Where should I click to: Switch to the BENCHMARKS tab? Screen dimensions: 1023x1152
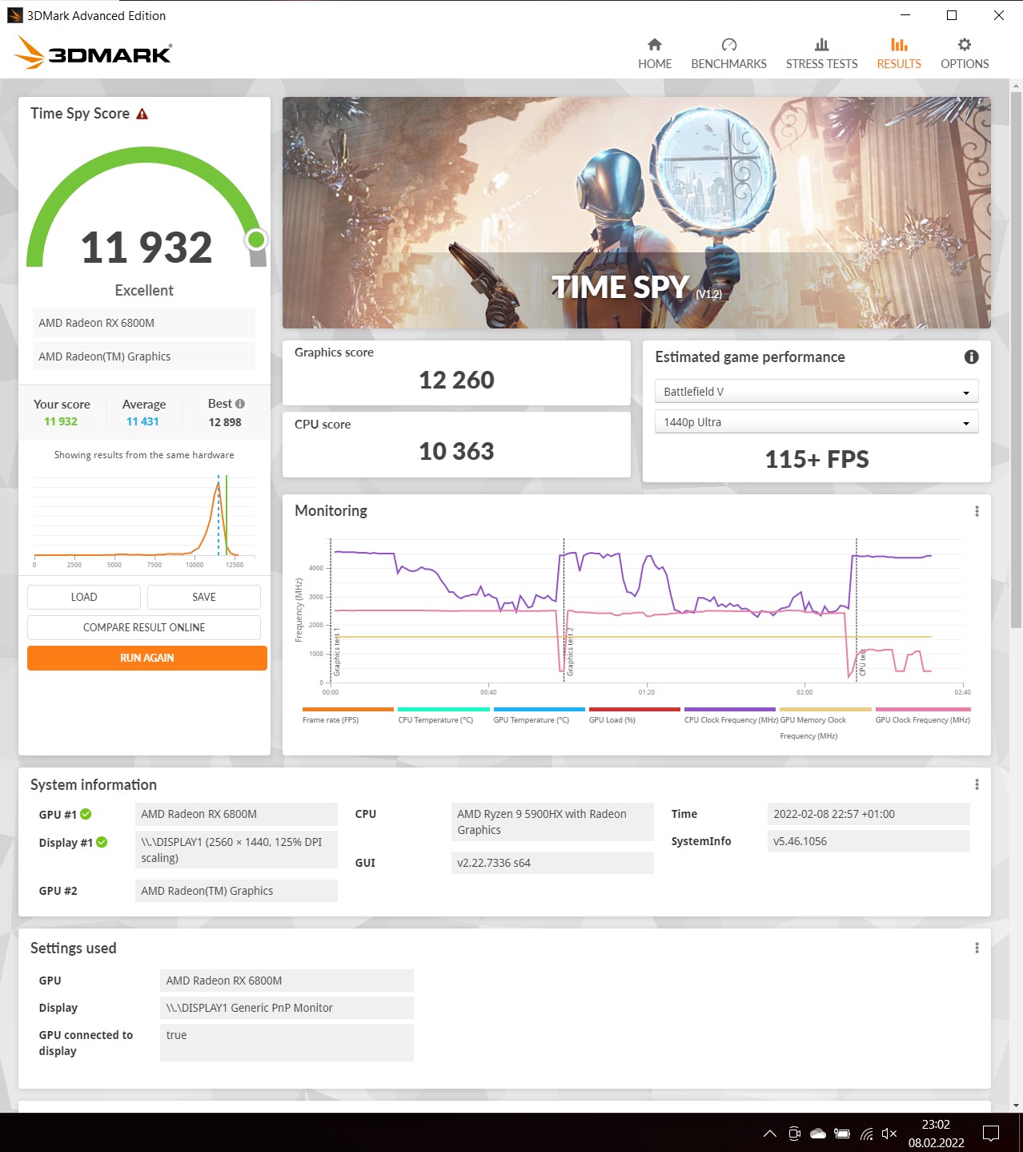coord(728,54)
